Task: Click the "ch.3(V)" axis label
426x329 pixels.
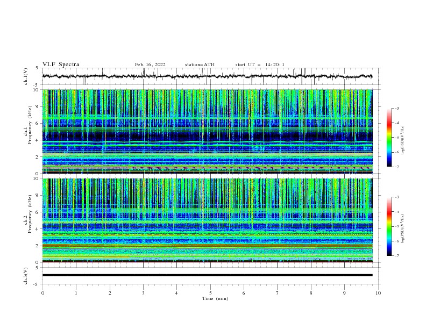Action: click(x=26, y=276)
